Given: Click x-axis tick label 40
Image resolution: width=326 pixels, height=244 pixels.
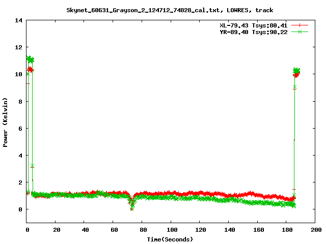Looking at the screenshot, I should point(85,230).
